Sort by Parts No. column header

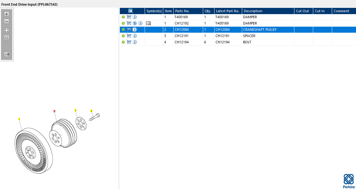tap(188, 11)
